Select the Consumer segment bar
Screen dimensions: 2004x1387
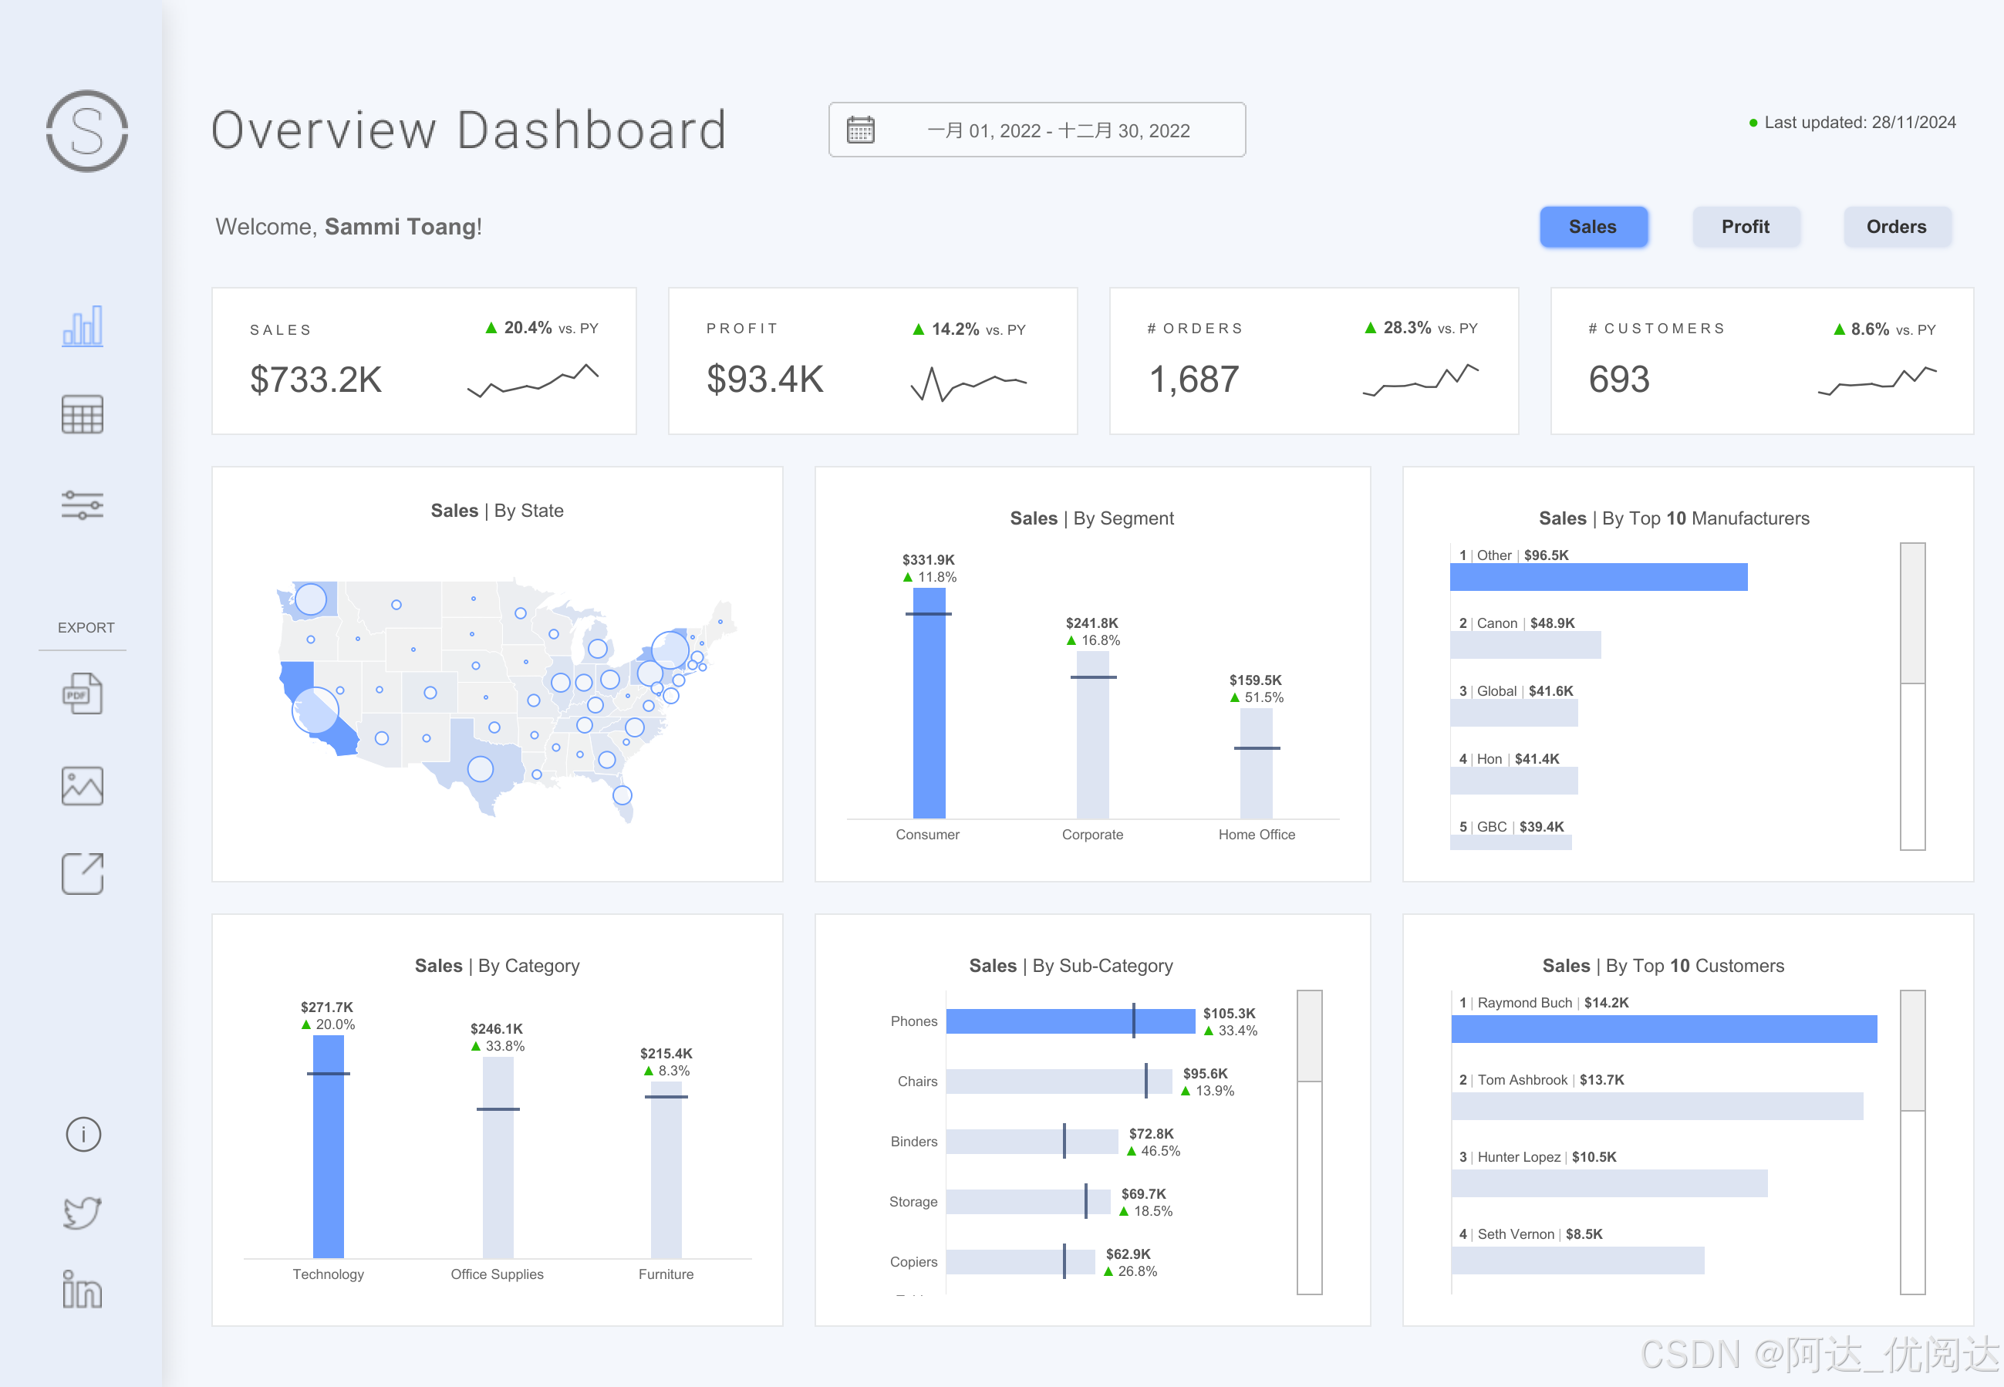929,704
